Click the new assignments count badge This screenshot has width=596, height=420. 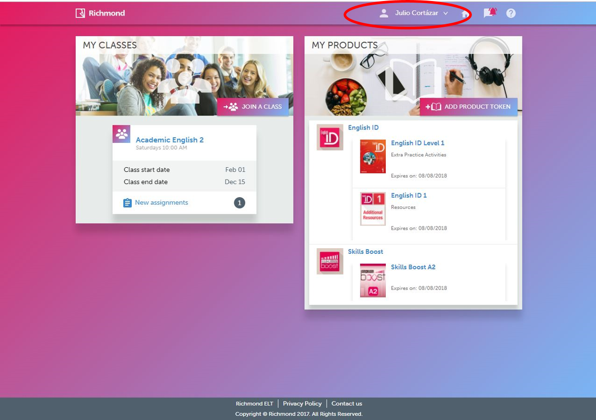pos(240,203)
